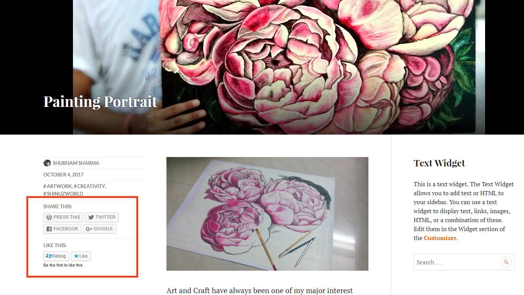The height and width of the screenshot is (295, 524).
Task: Browse the #SHINUZWORLD tag
Action: point(63,194)
